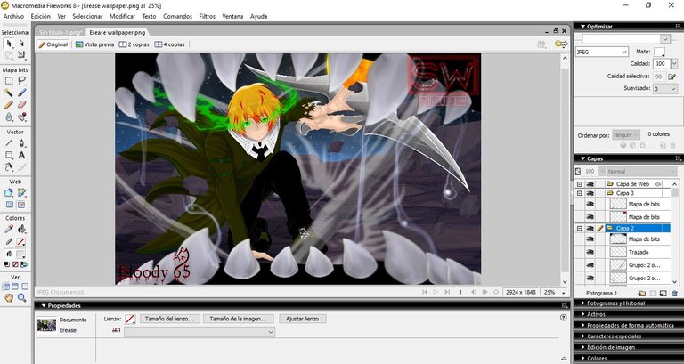Screen dimensions: 684x364
Task: Open the Calidad slider dropdown arrow
Action: pyautogui.click(x=674, y=64)
